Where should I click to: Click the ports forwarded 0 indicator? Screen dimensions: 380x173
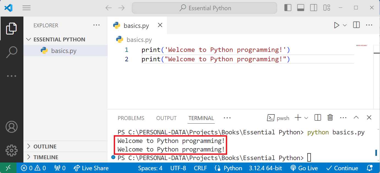(60, 168)
